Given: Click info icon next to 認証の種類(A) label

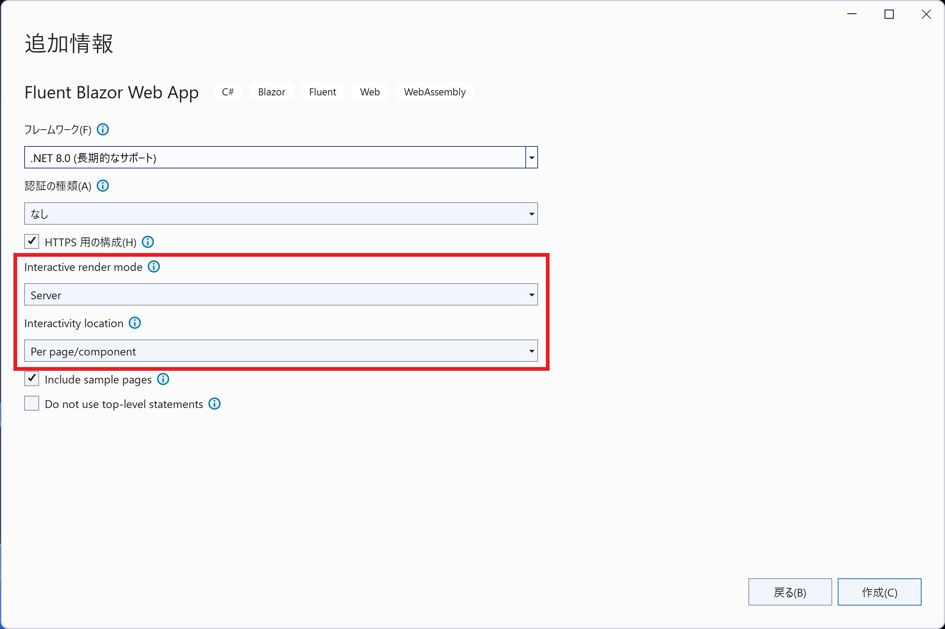Looking at the screenshot, I should (103, 186).
